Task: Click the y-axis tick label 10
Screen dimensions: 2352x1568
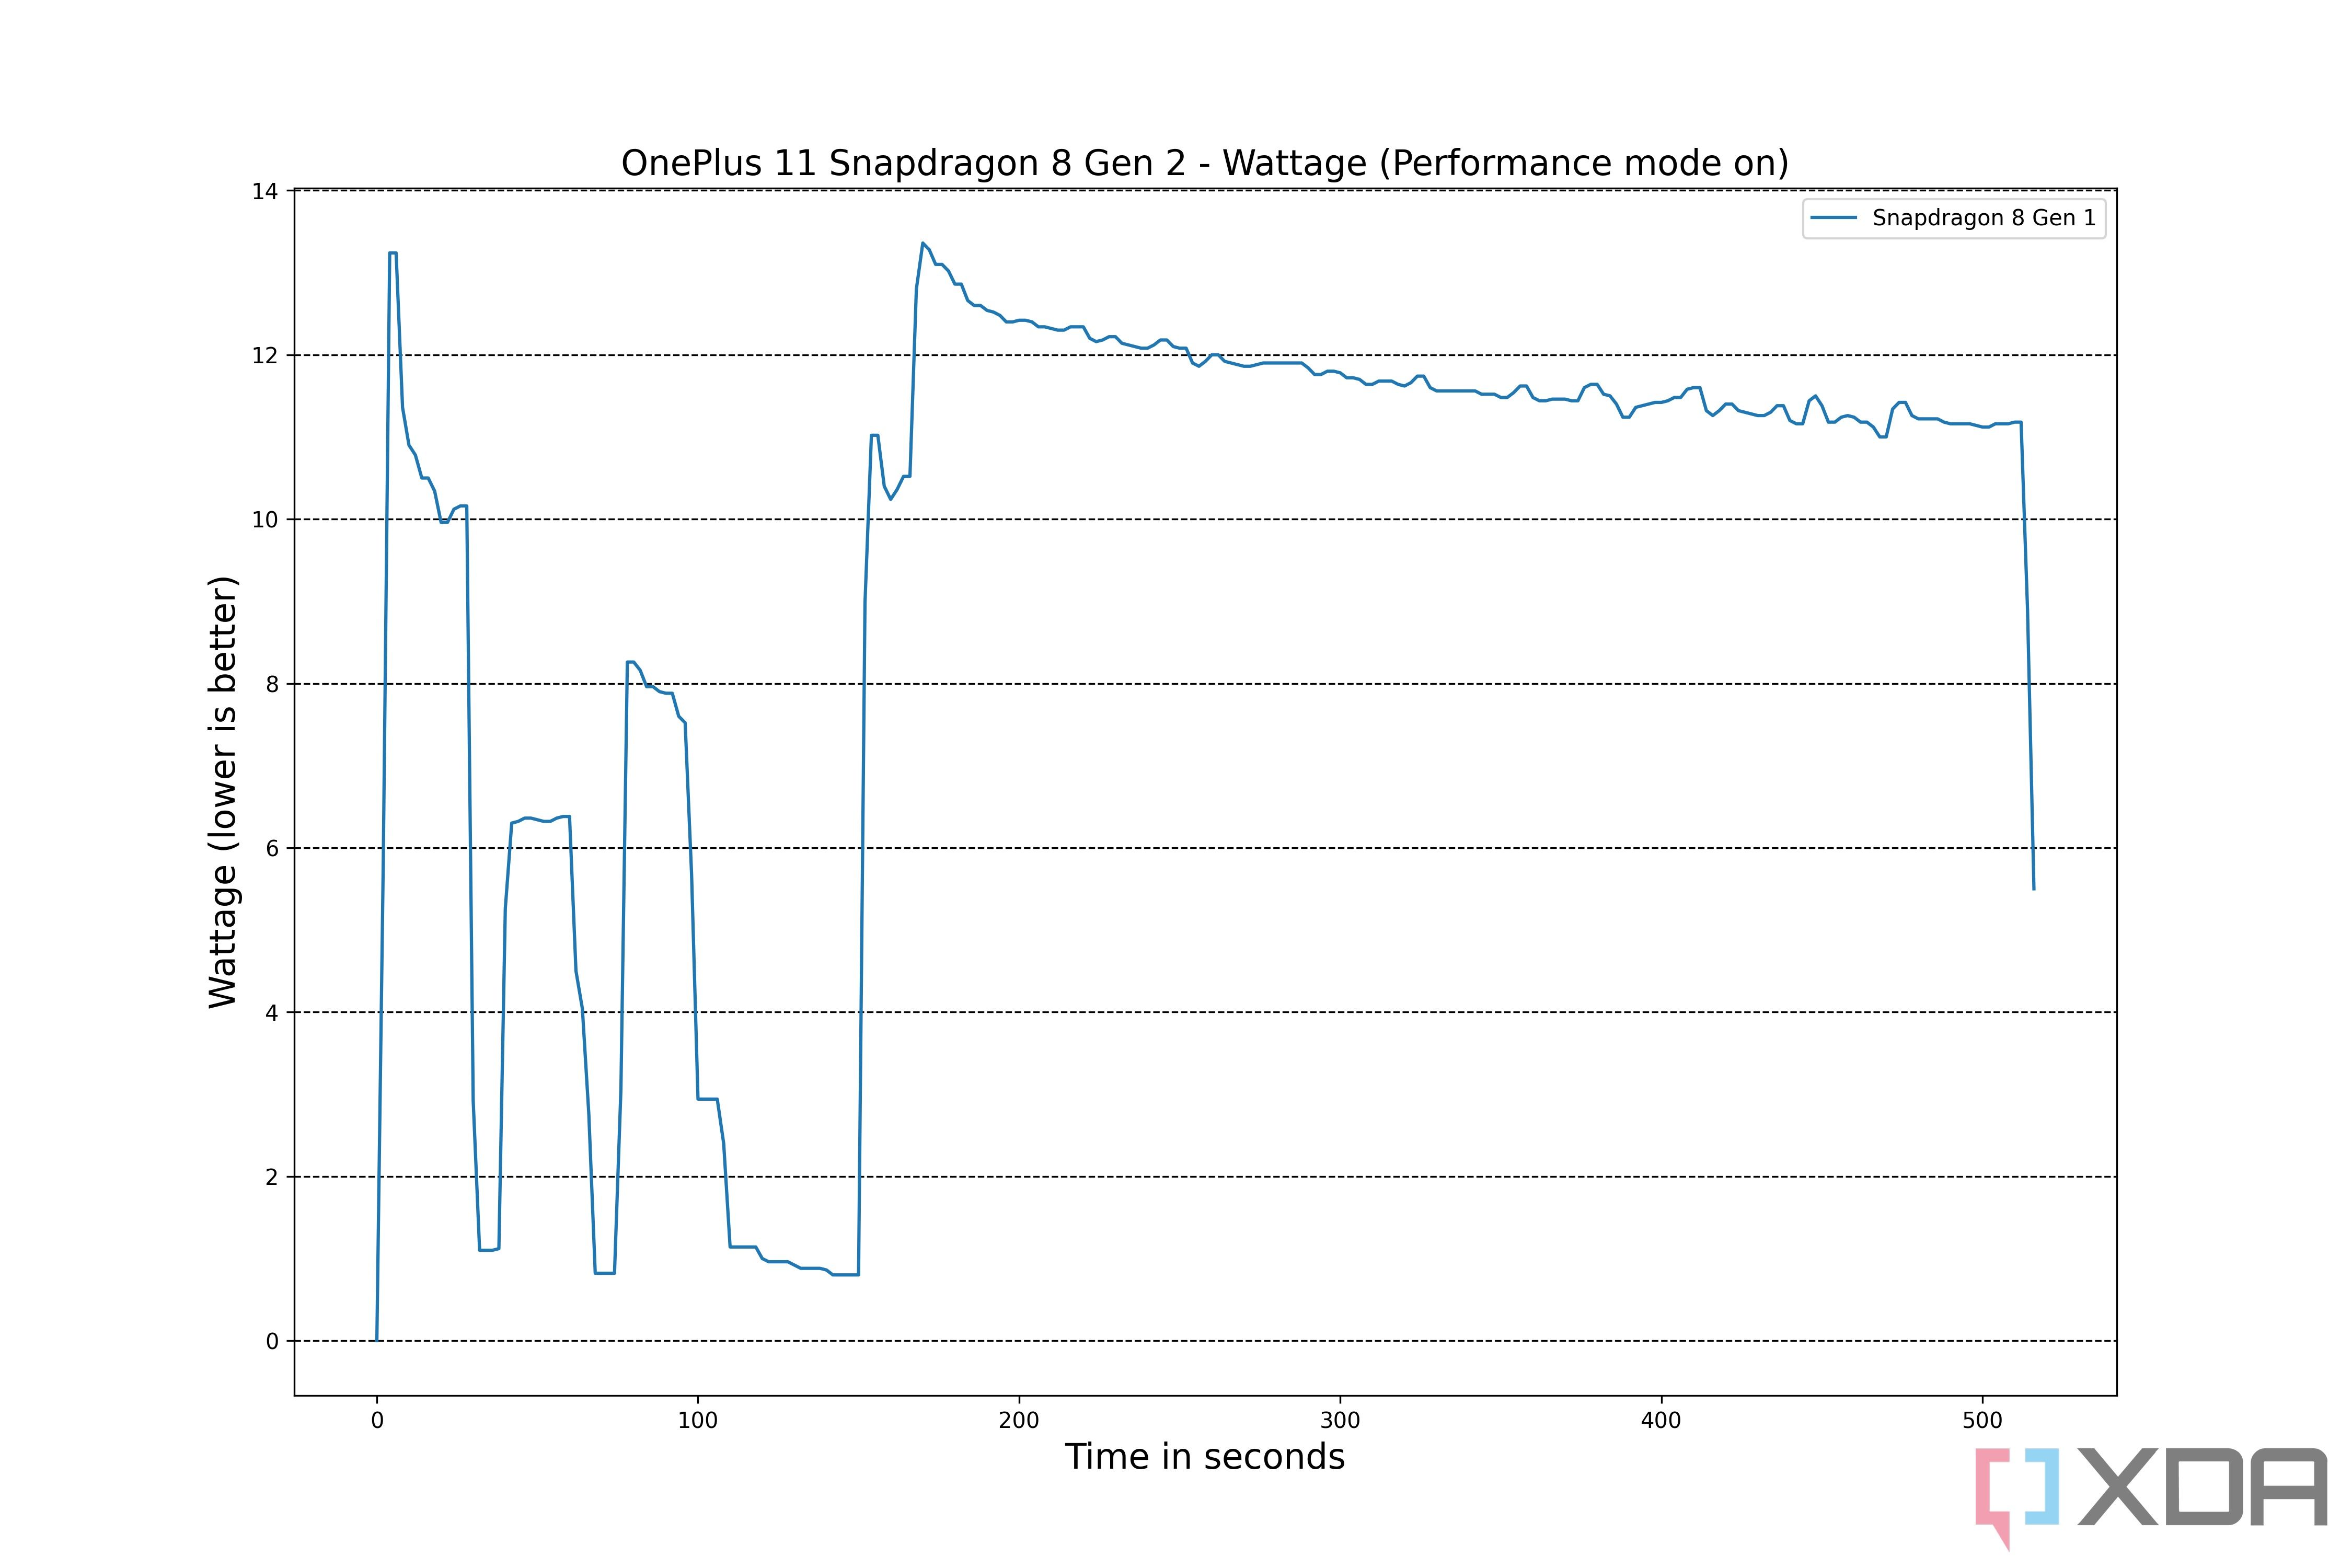Action: [x=265, y=520]
